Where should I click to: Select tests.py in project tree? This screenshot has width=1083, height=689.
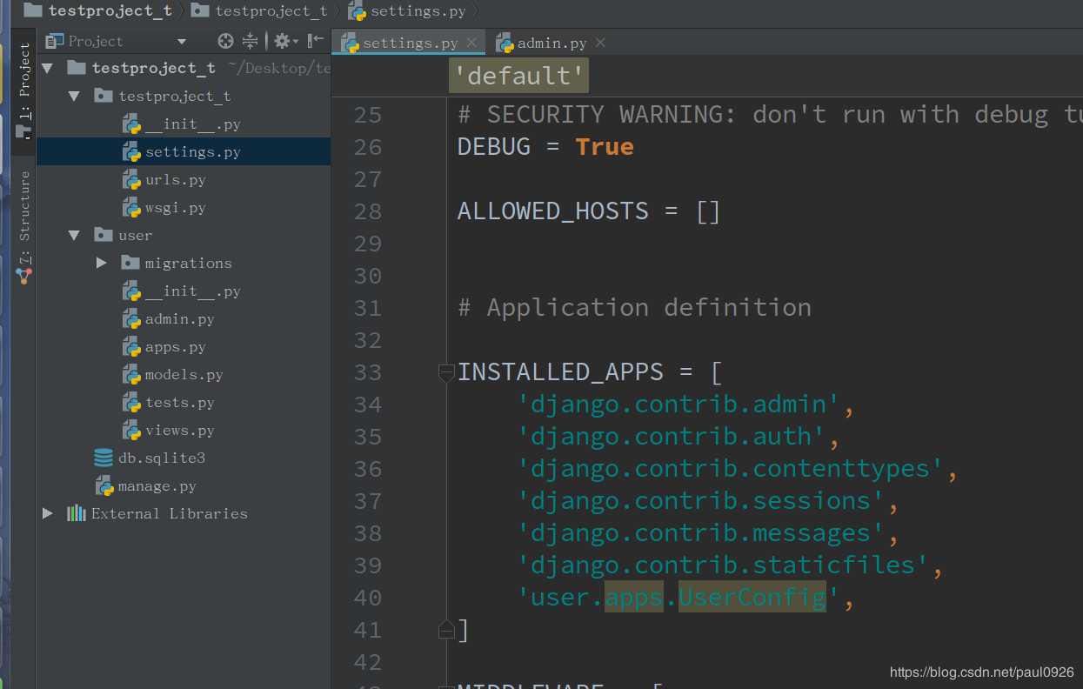[x=184, y=402]
